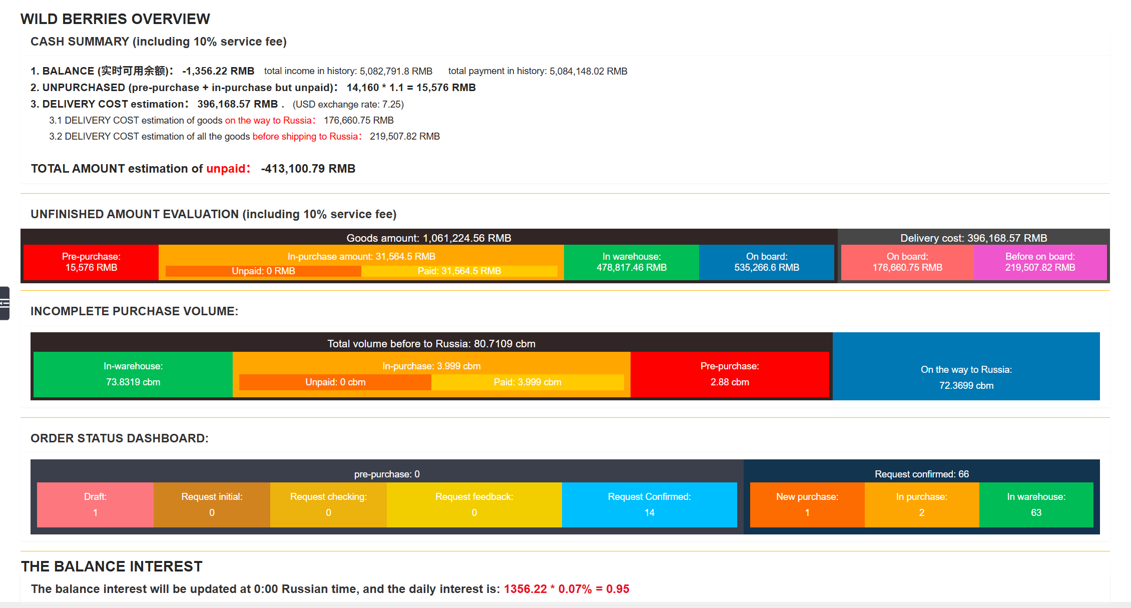Viewport: 1131px width, 608px height.
Task: Click the Goods amount: 1,061,224.56 RMB header
Action: [x=429, y=238]
